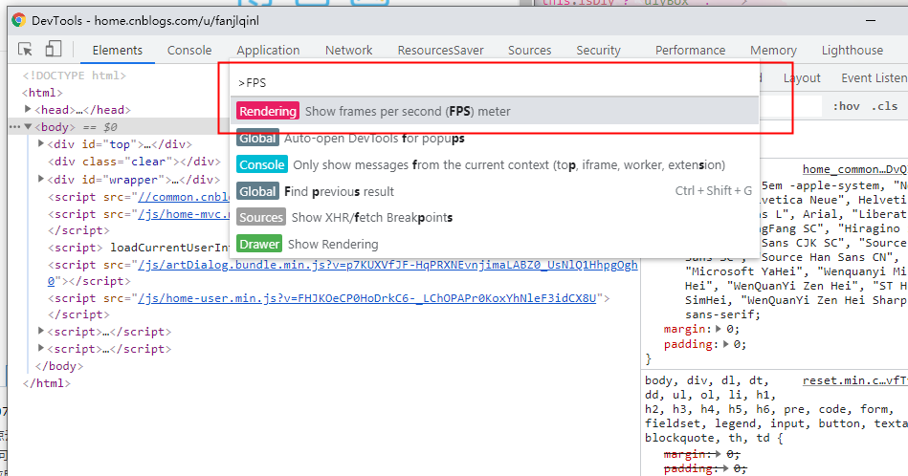Select Only show messages from current context
The image size is (908, 476).
[x=495, y=164]
